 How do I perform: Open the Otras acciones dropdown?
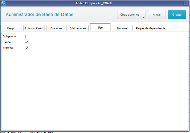(x=131, y=15)
